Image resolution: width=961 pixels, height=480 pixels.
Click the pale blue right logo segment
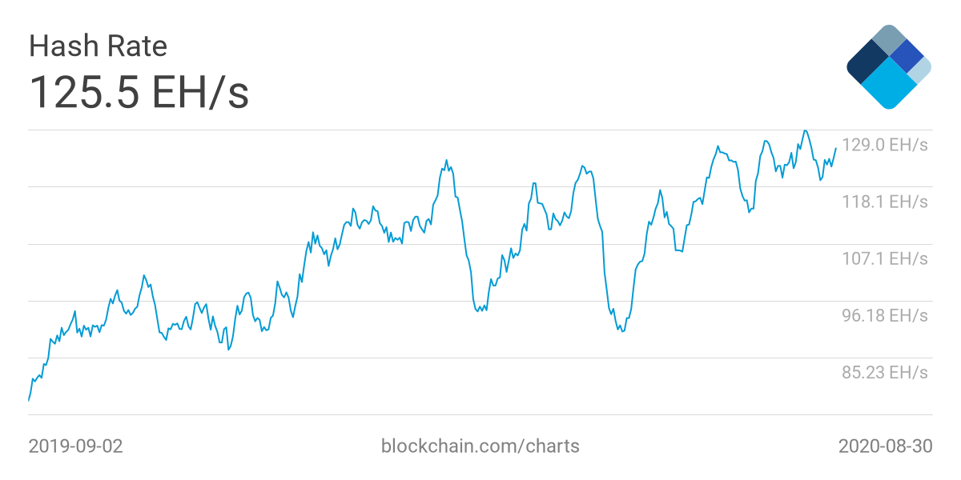tap(920, 70)
